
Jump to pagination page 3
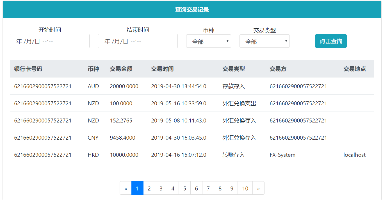(161, 188)
